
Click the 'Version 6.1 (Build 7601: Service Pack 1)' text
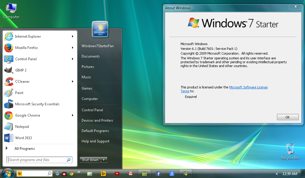pos(209,49)
